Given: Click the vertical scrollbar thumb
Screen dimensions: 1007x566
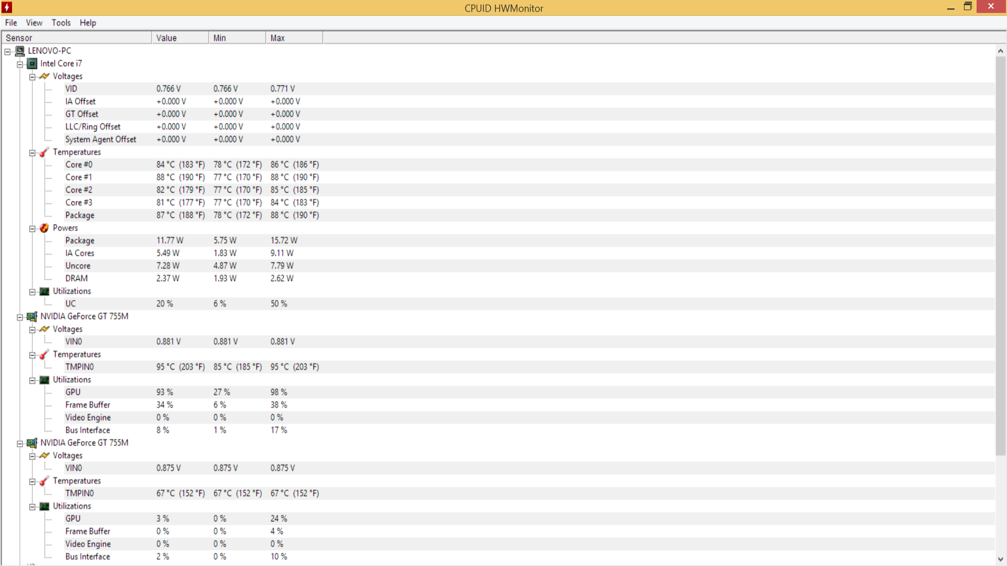Looking at the screenshot, I should pyautogui.click(x=1001, y=256).
